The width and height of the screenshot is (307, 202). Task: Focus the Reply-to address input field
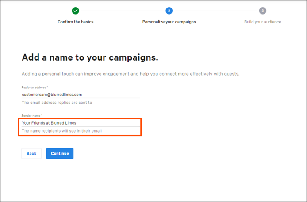click(81, 95)
